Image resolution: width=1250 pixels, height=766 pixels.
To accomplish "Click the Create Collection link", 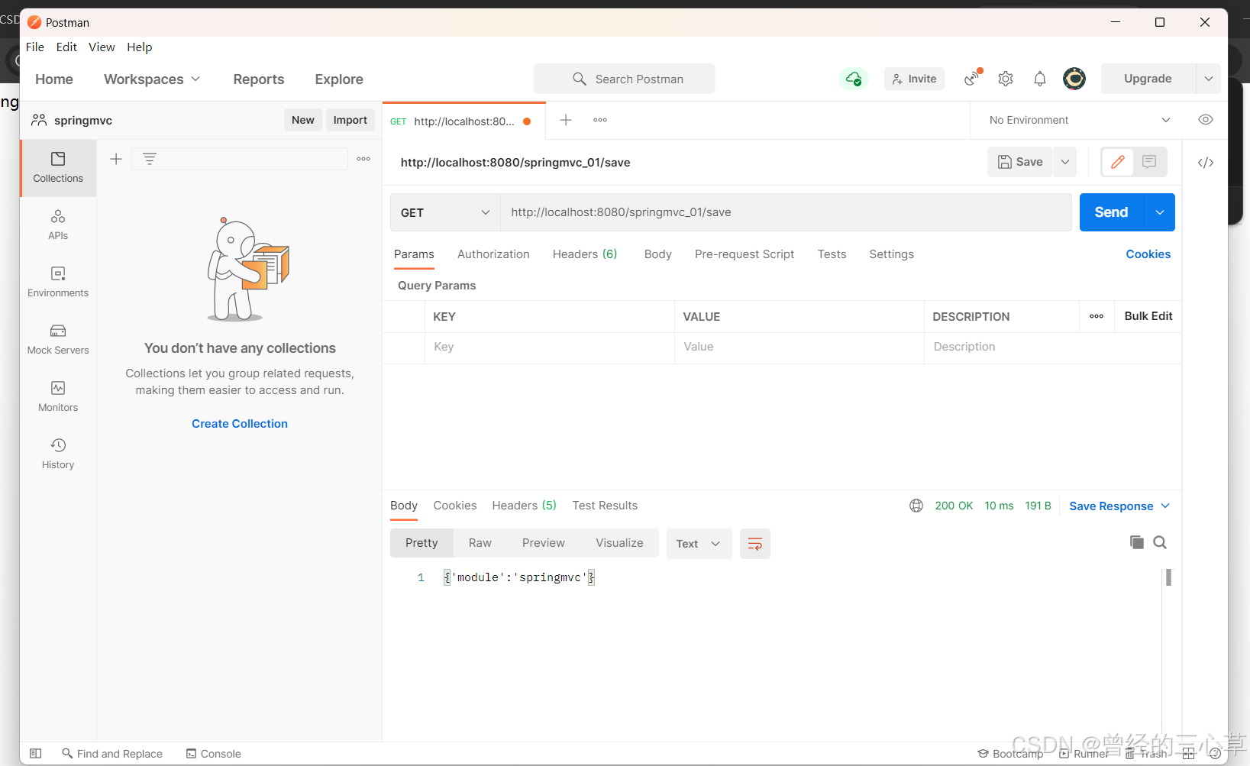I will point(240,424).
